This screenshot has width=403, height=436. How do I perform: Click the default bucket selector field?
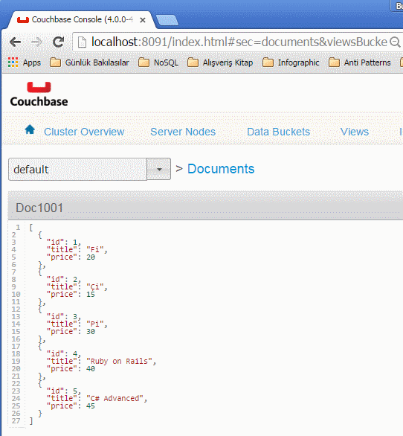(x=77, y=170)
